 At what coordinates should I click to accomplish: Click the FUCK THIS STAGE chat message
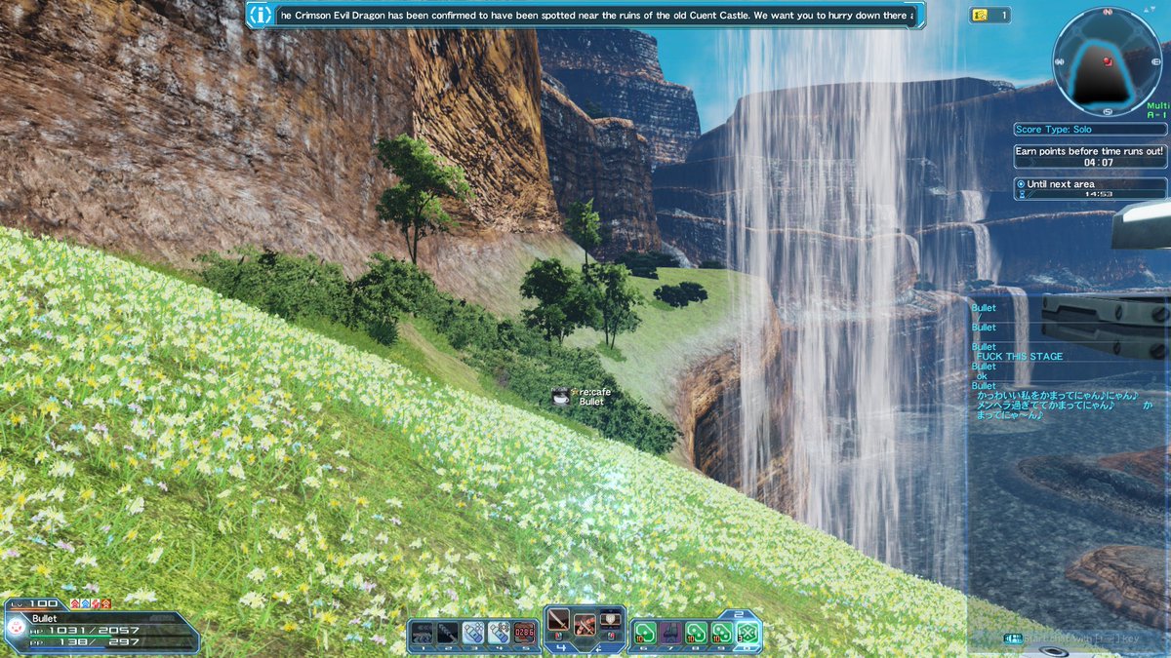pyautogui.click(x=1020, y=357)
